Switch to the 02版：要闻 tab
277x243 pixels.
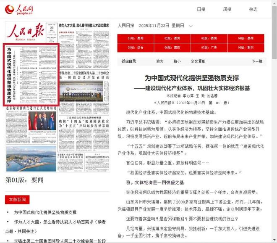172,38
